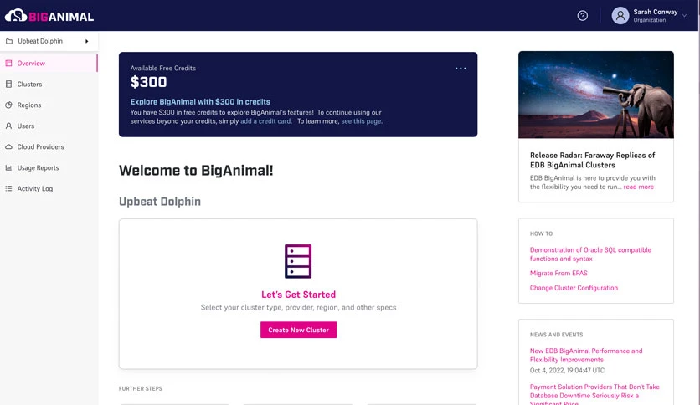Open the Performance and Flexibility Improvements news
The height and width of the screenshot is (405, 700).
click(586, 355)
